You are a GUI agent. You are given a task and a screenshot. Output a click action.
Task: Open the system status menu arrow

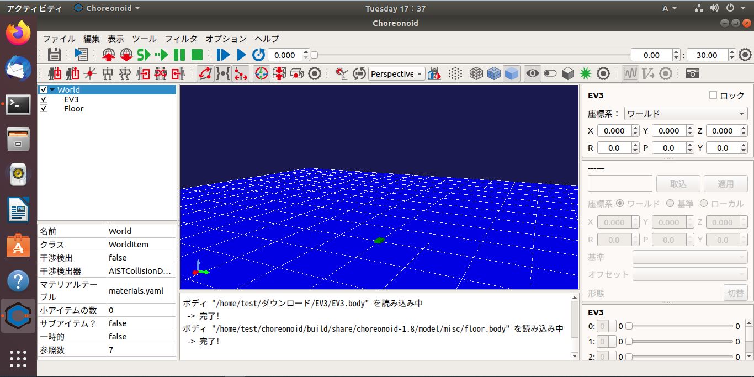click(743, 8)
